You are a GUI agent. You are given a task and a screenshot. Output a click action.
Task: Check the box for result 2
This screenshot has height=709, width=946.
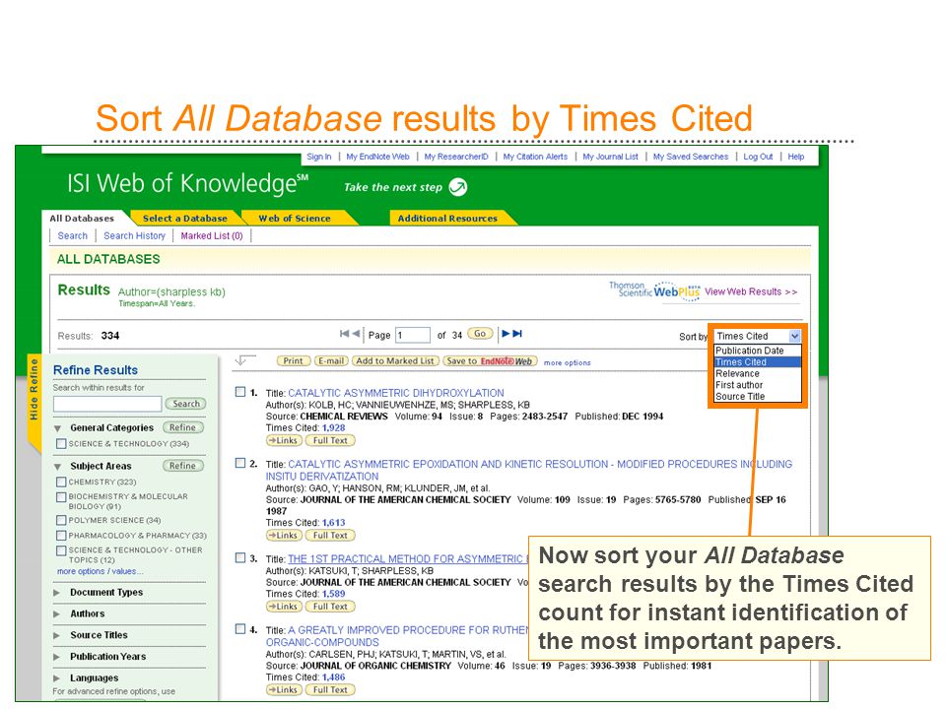tap(240, 463)
